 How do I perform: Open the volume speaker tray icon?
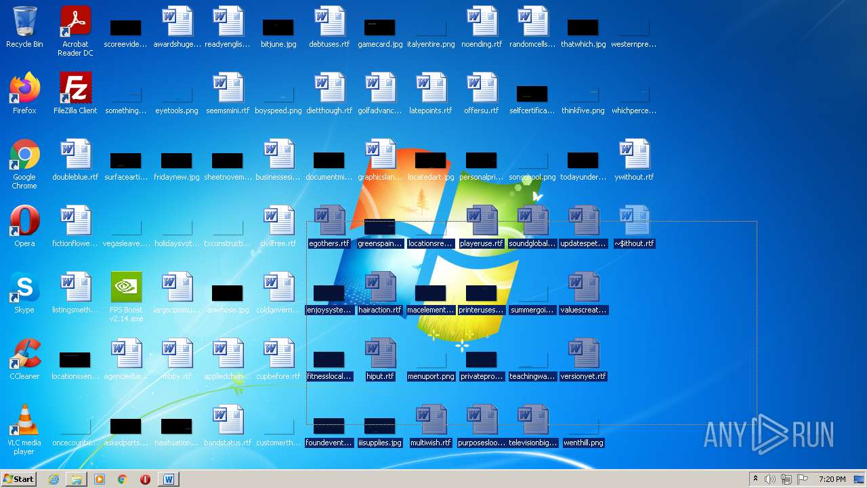[x=770, y=479]
